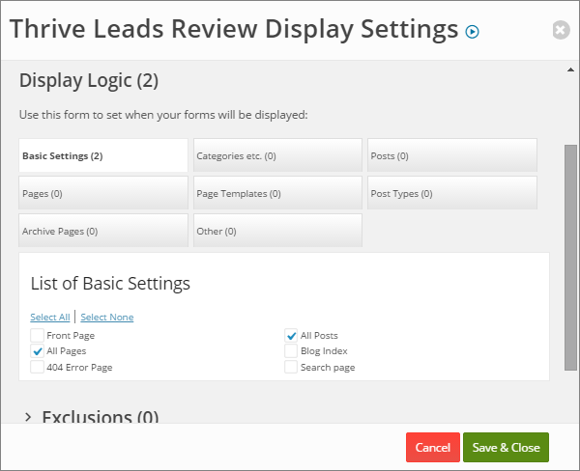Click the vertical scrollbar thumb
This screenshot has height=471, width=580.
click(x=570, y=258)
